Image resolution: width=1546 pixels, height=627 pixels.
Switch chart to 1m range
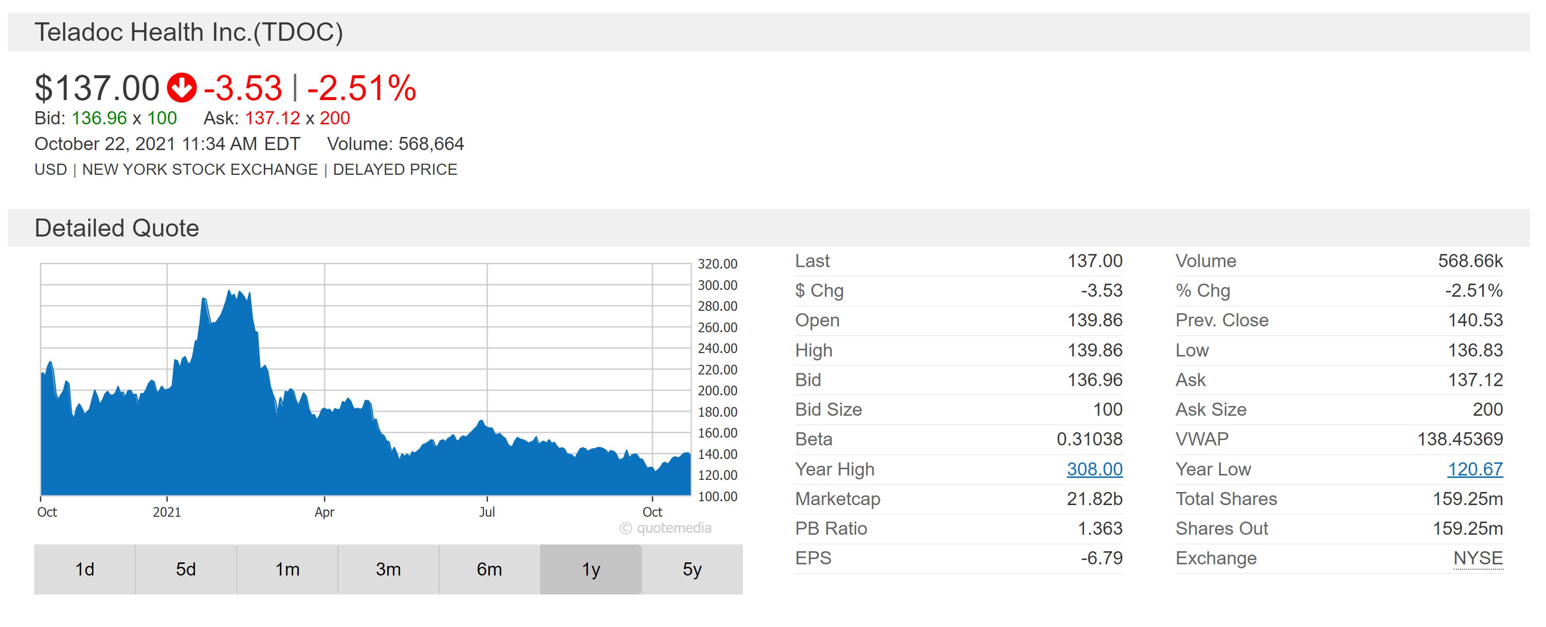click(287, 569)
